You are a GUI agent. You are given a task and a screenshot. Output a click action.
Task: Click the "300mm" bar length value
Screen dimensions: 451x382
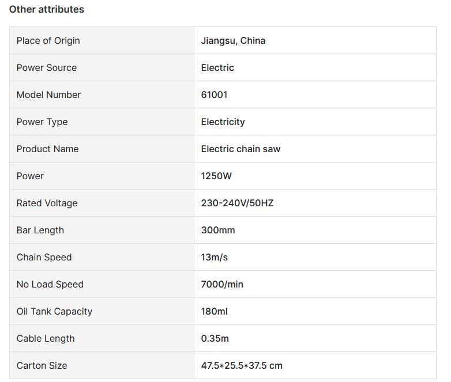point(218,230)
